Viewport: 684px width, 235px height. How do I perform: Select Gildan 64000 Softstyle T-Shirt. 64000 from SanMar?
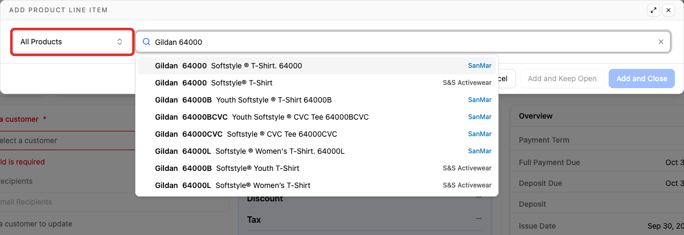pyautogui.click(x=317, y=66)
